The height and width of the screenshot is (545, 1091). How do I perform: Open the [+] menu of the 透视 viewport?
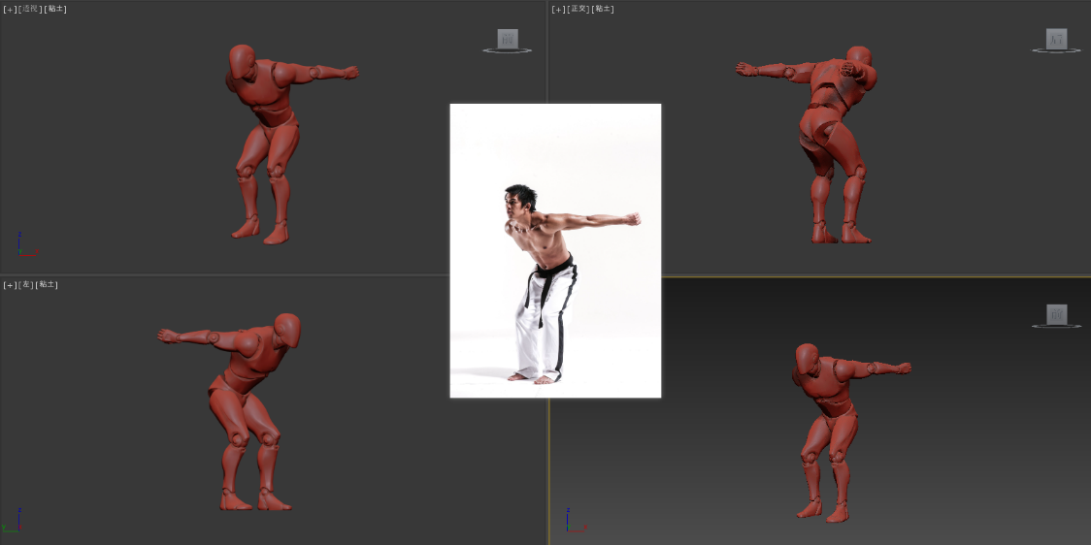[10, 9]
